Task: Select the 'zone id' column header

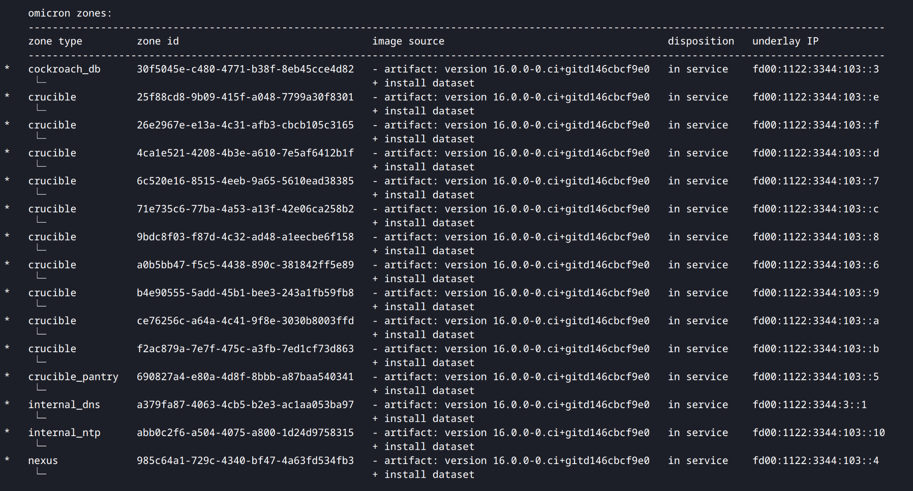Action: click(x=158, y=41)
